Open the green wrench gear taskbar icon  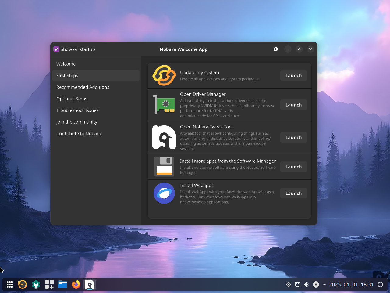click(x=36, y=284)
